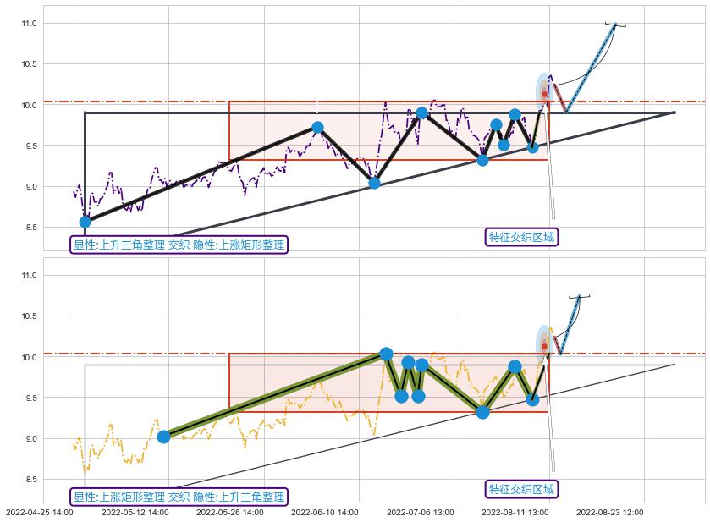Click bottom chart label 显性:上涨矩形整理 交织 隐性:上升三角整理
Image resolution: width=710 pixels, height=522 pixels.
point(179,497)
